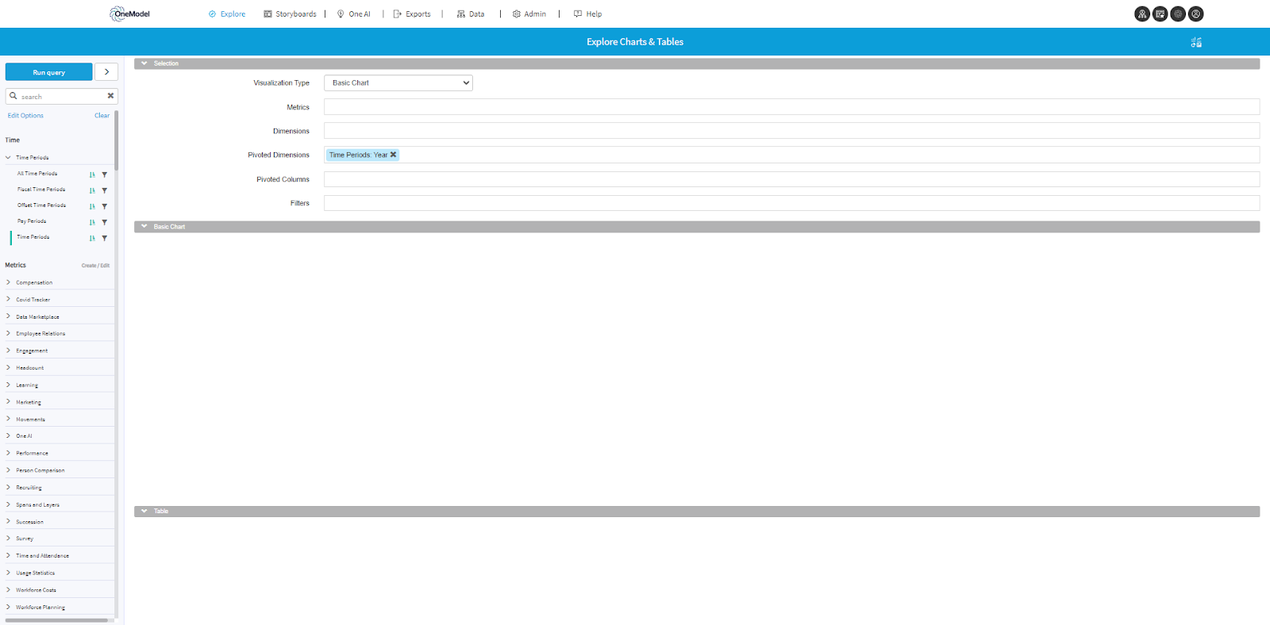Viewport: 1270px width, 625px height.
Task: Click the Edit Options link
Action: coord(25,116)
